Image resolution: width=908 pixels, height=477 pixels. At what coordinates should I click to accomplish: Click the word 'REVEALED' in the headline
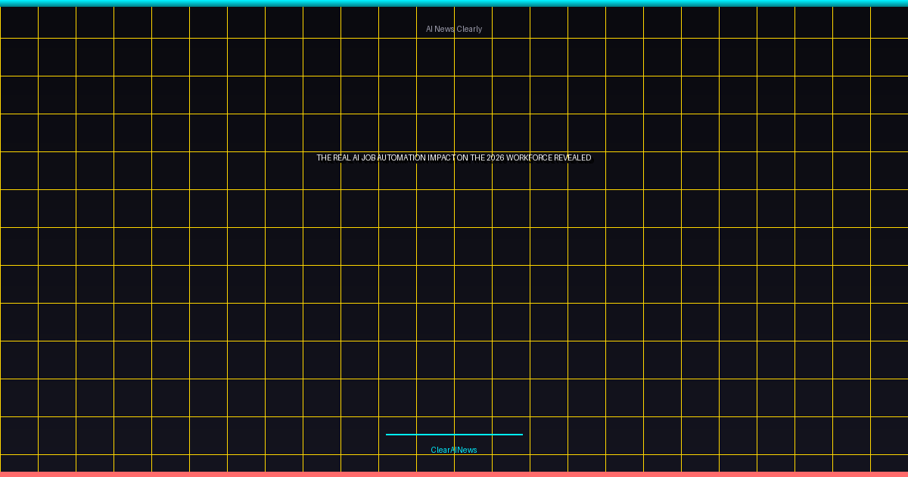[x=573, y=158]
